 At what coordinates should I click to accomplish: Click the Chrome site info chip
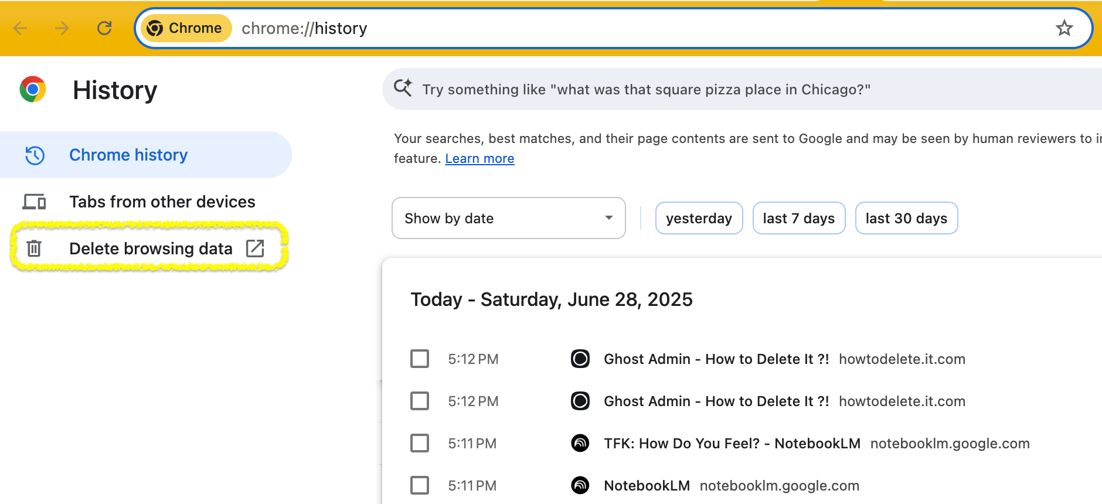pyautogui.click(x=186, y=28)
